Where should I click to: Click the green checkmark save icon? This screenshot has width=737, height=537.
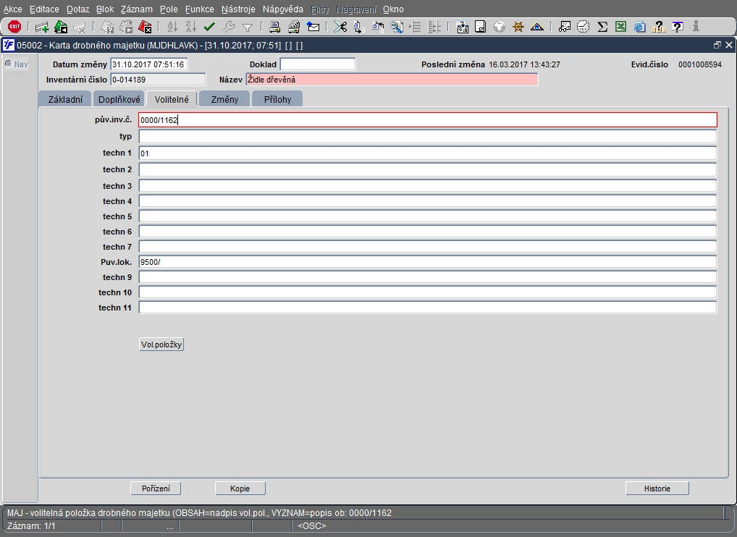[x=210, y=28]
